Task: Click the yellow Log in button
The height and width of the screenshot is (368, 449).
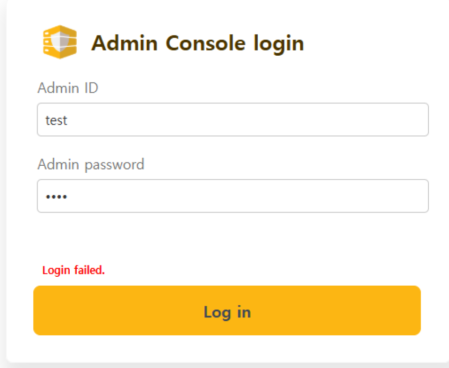Action: click(227, 310)
